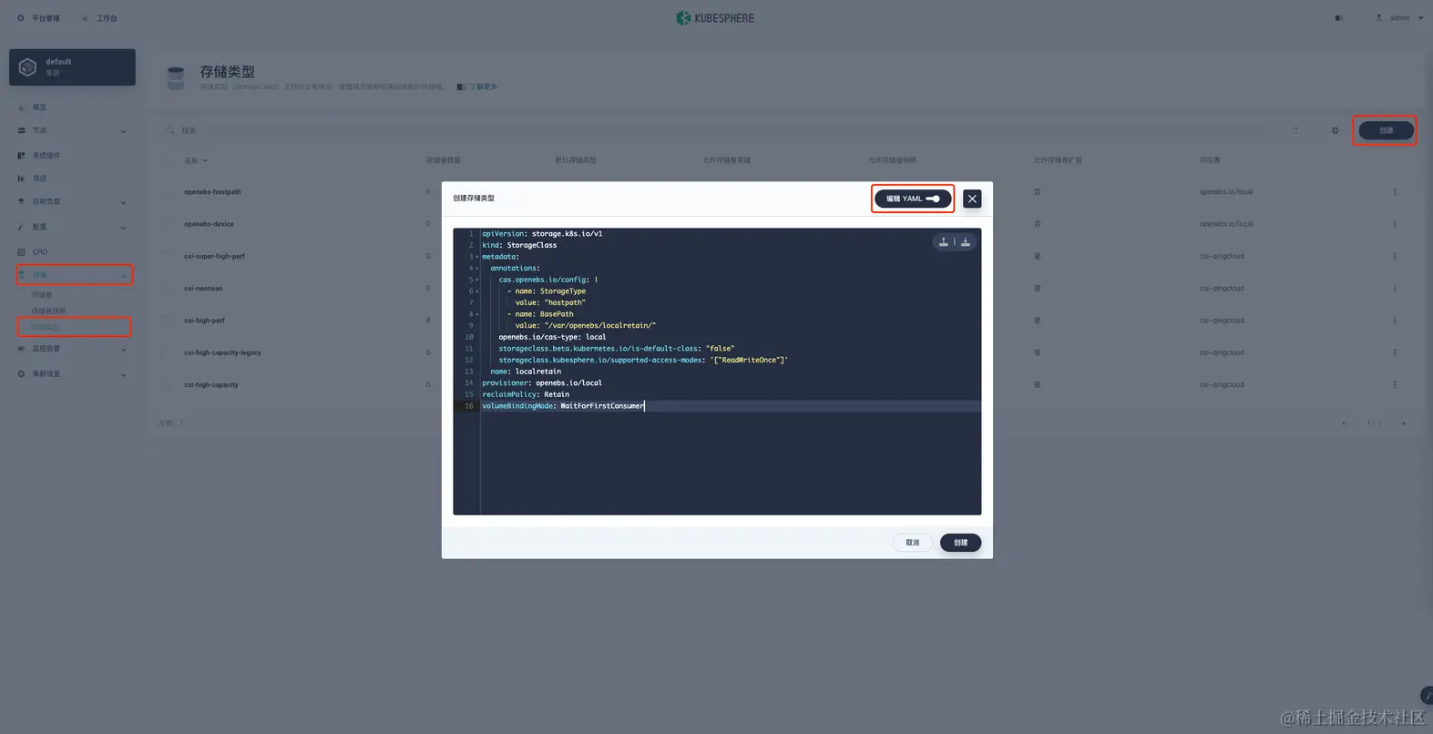The width and height of the screenshot is (1433, 734).
Task: Click the refresh icon above the table
Action: [x=1295, y=130]
